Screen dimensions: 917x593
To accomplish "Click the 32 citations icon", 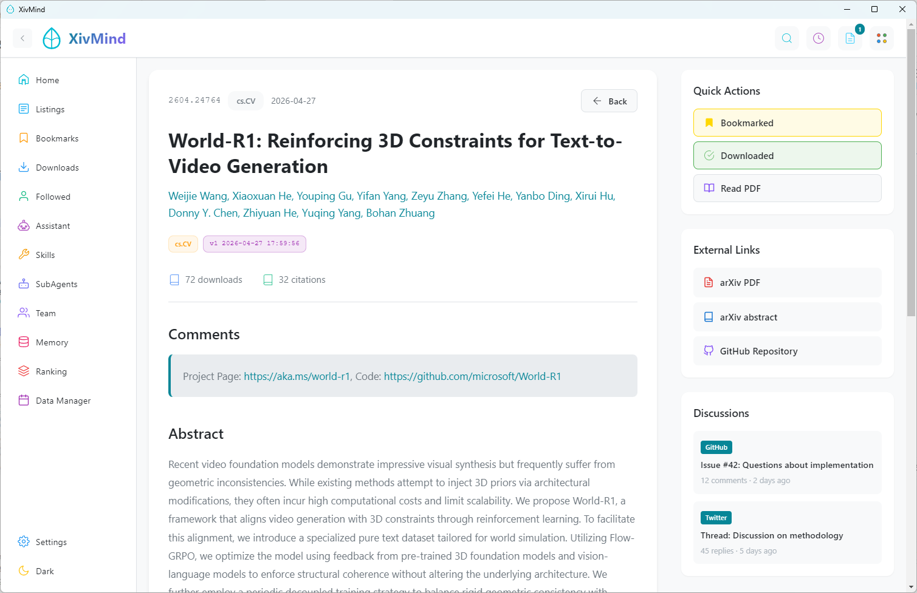I will pos(268,280).
